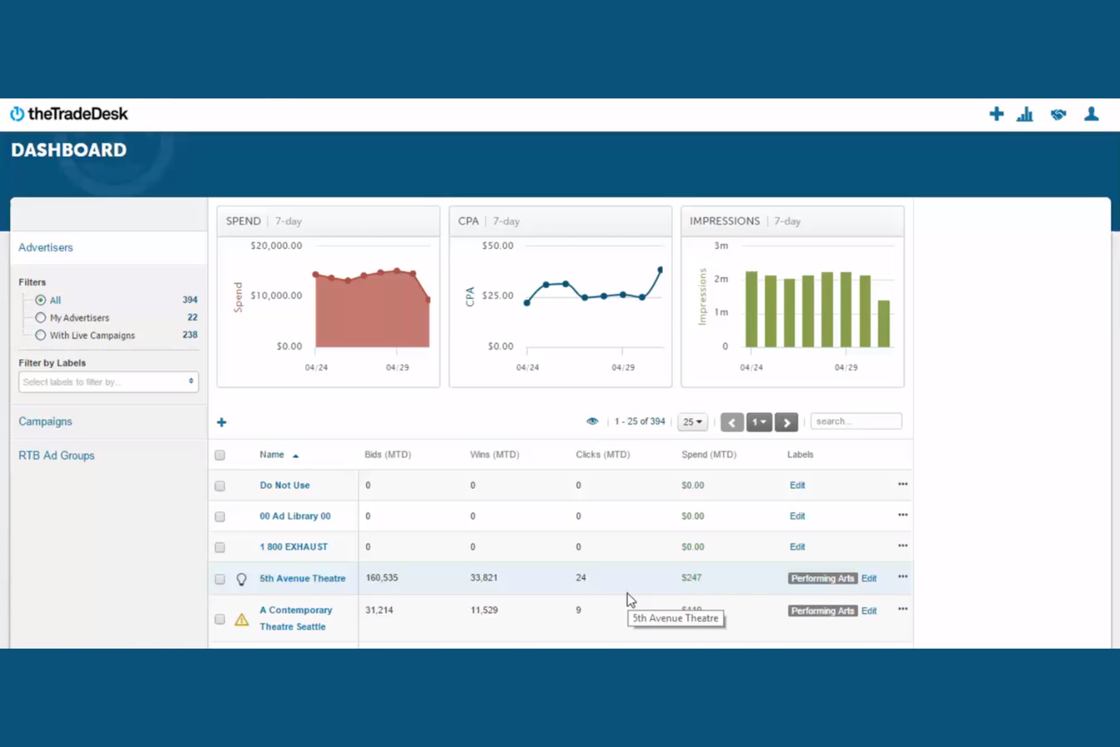Click Edit labels for 00 Ad Library 00

pyautogui.click(x=798, y=516)
